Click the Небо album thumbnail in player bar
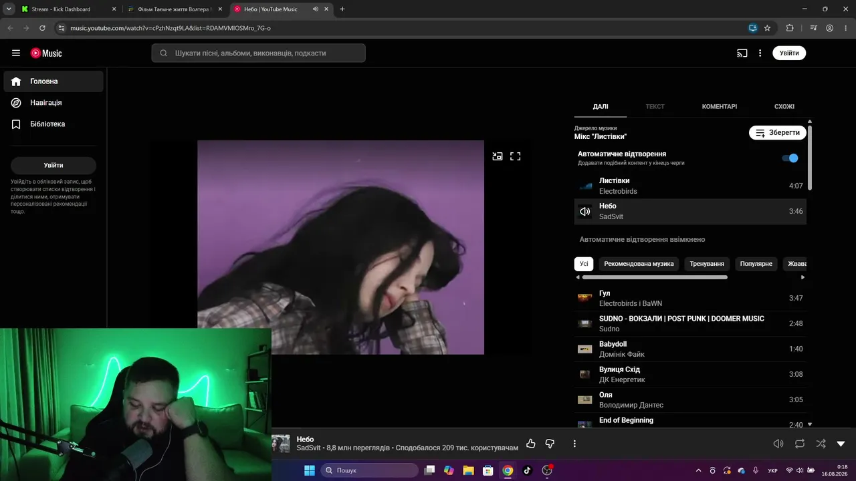Screen dimensions: 856x481 [x=281, y=444]
